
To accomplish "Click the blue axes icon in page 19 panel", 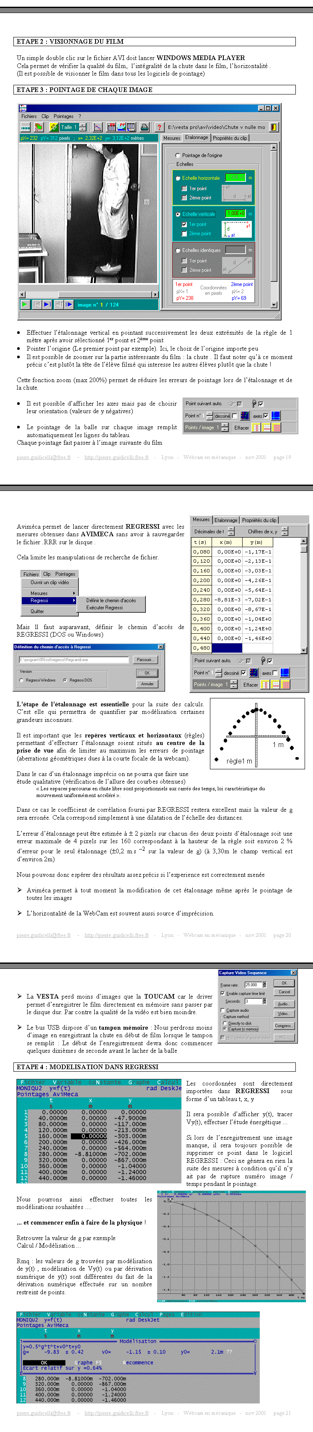I will tap(275, 415).
